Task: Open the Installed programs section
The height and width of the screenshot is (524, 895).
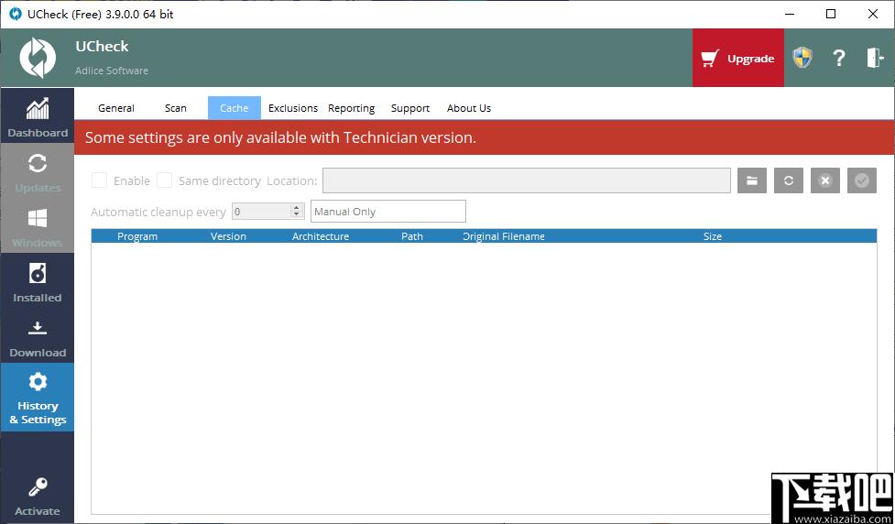Action: [x=38, y=280]
